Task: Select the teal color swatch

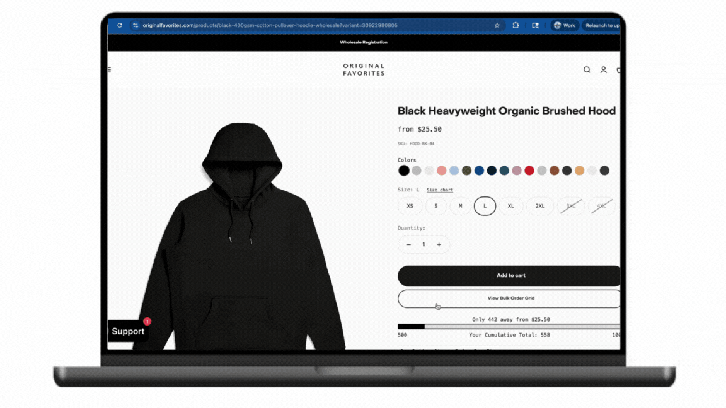Action: tap(504, 171)
